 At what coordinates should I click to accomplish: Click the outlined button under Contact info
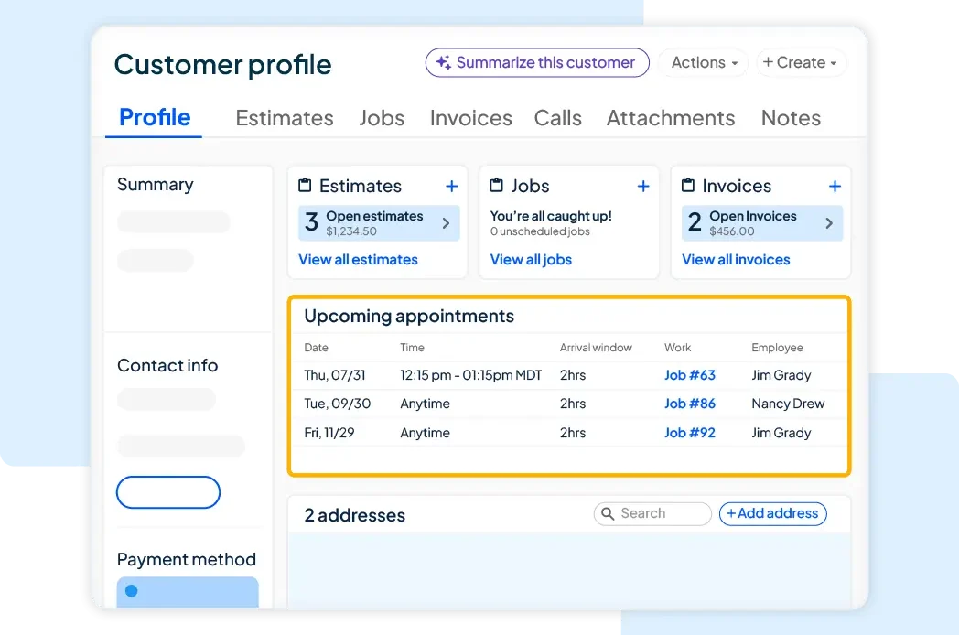[168, 492]
